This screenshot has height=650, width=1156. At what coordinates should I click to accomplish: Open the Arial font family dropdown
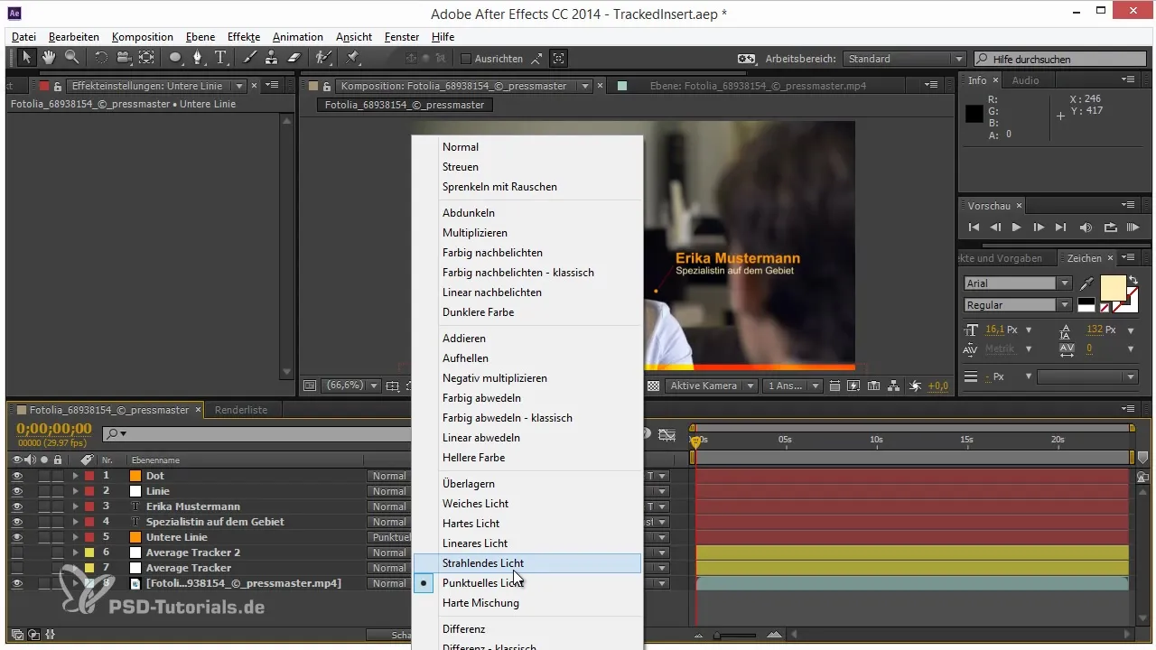tap(1017, 283)
